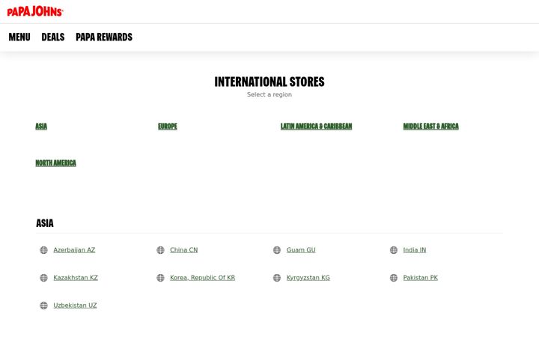Open the Pakistan PK store link
Screen dimensions: 539x337
(421, 278)
